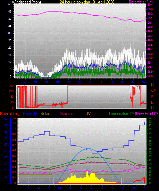159x191 pixels.
Task: Click the 80 humidity scale value
Action: [x=6, y=132]
